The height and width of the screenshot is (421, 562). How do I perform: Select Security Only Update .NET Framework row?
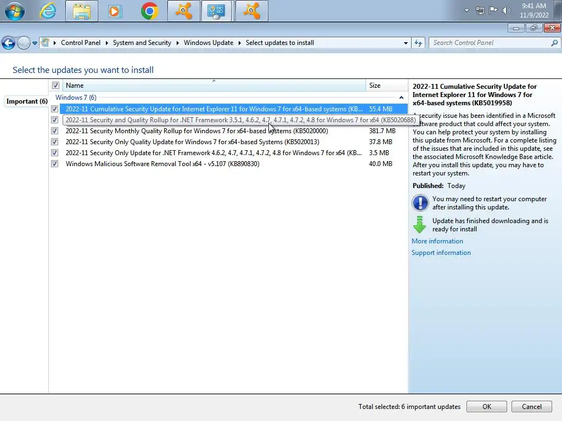pyautogui.click(x=234, y=153)
